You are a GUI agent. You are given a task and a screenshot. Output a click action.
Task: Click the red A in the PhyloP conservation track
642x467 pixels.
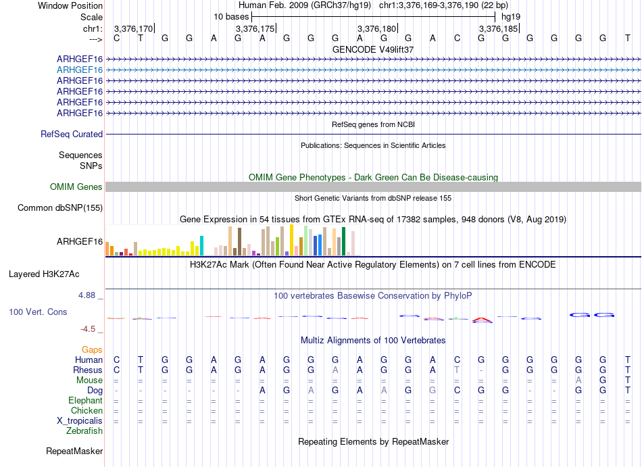(x=481, y=319)
